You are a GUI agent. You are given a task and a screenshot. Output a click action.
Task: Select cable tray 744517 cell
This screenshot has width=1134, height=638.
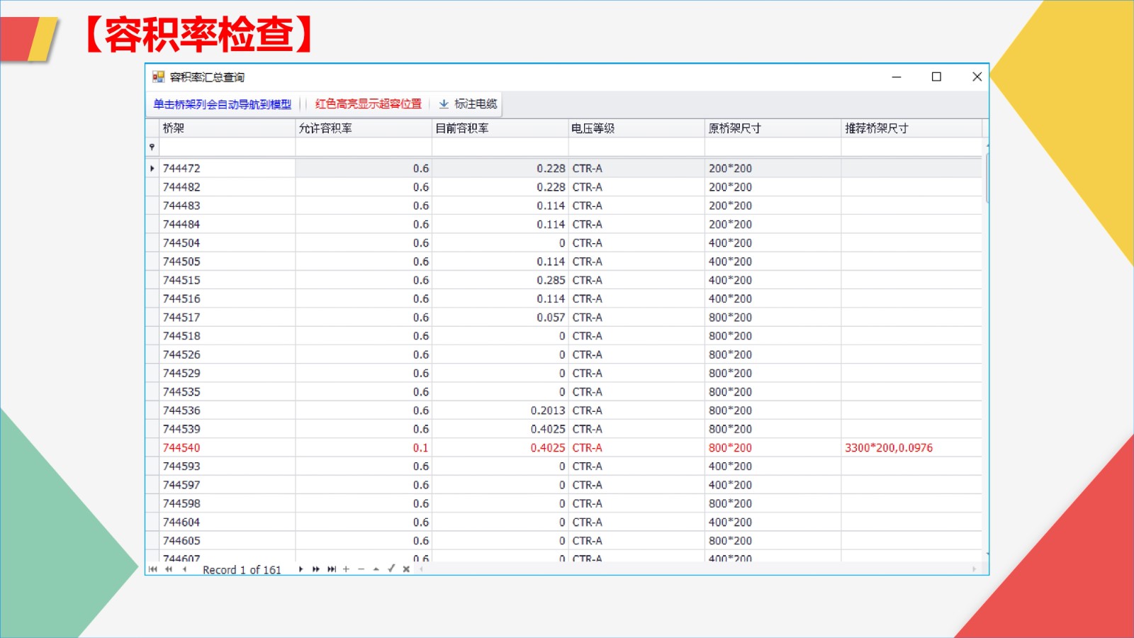(x=181, y=318)
